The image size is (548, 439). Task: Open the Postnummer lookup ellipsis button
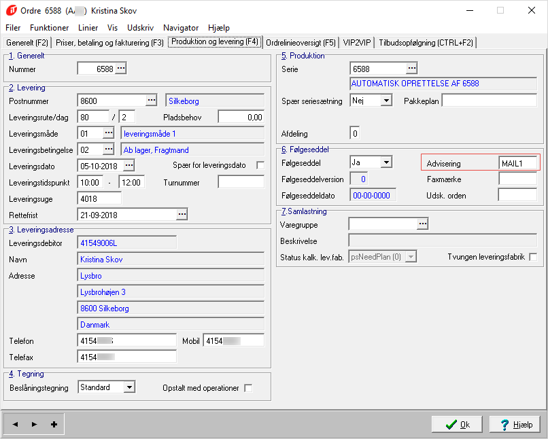click(152, 100)
